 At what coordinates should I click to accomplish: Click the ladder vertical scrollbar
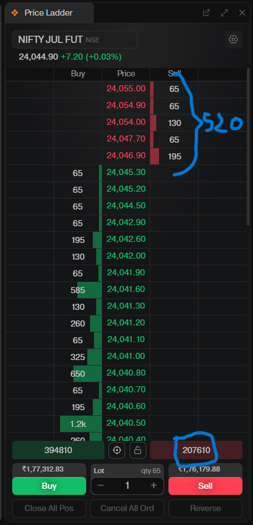point(249,147)
